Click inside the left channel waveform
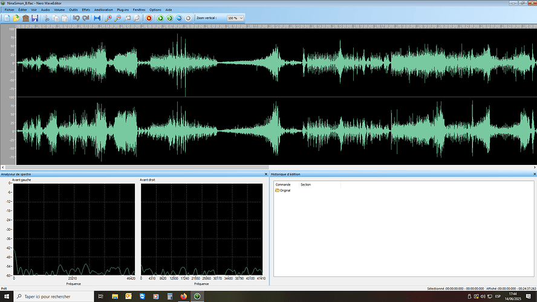 276,63
